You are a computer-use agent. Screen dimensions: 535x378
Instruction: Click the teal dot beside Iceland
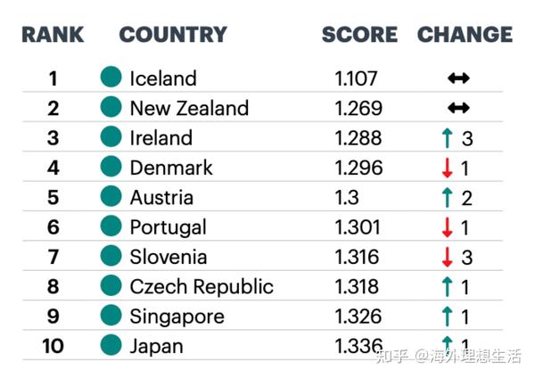(111, 78)
